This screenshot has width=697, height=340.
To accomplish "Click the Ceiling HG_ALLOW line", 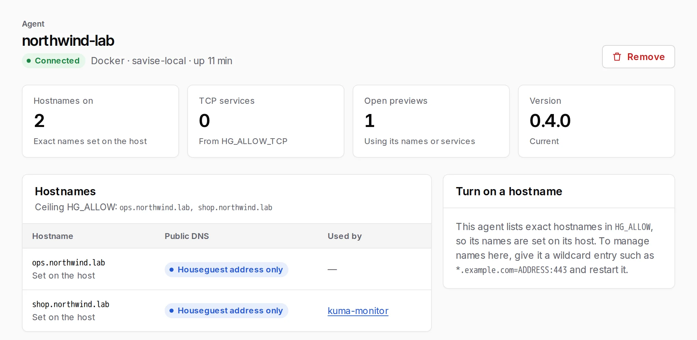I will pos(153,207).
